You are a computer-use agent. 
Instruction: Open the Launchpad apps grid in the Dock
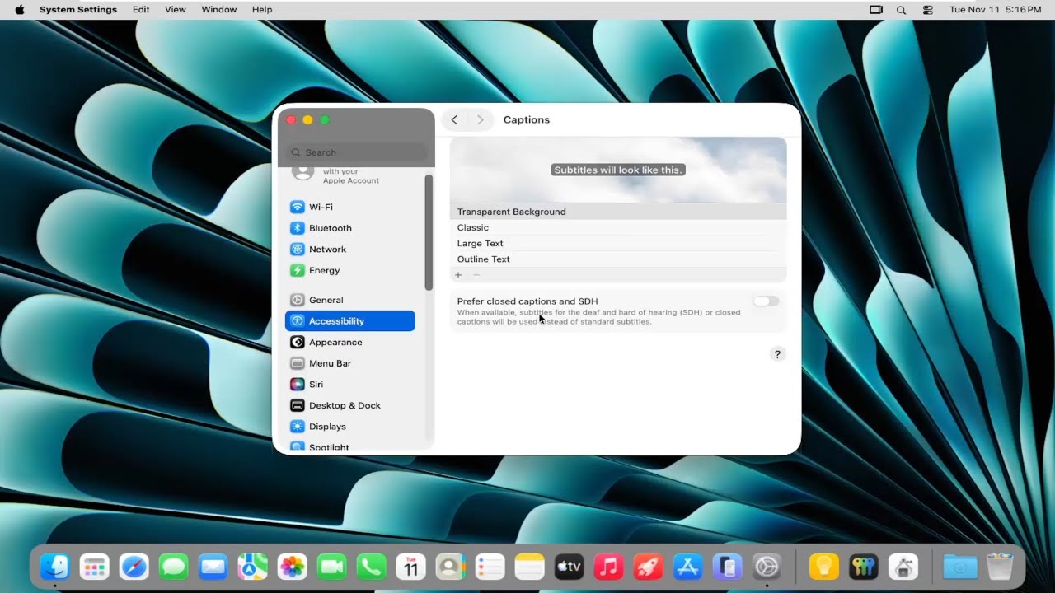coord(95,567)
